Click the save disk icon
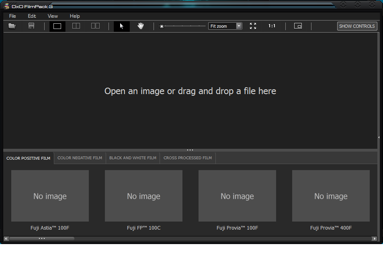 click(31, 26)
